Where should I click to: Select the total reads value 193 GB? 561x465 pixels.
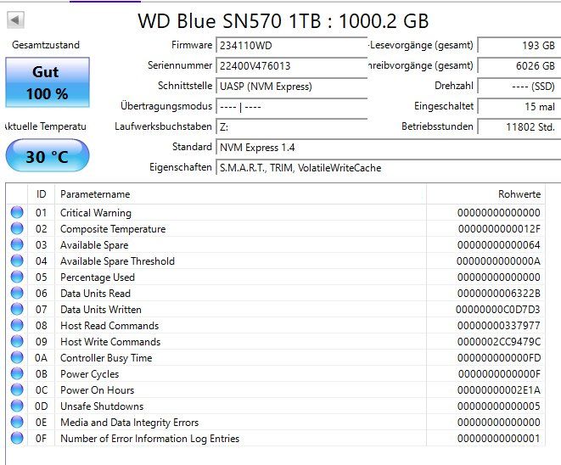[519, 46]
